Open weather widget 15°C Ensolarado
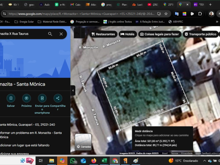This screenshot has height=165, width=220. [183, 161]
